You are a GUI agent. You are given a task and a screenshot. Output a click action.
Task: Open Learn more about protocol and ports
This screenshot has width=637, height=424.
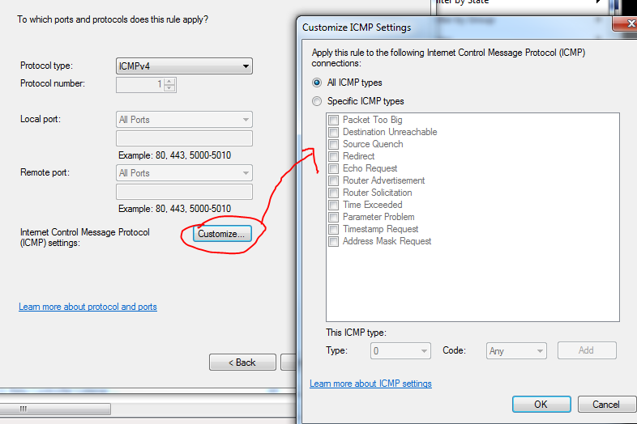click(88, 307)
